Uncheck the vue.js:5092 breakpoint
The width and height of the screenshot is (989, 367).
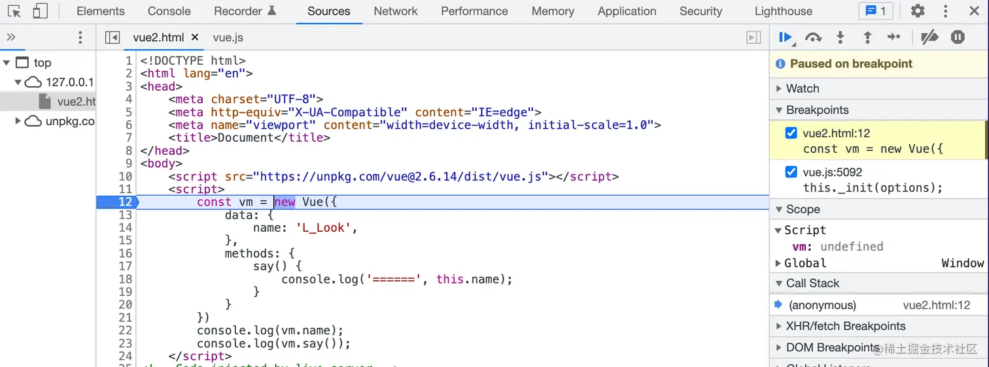791,172
